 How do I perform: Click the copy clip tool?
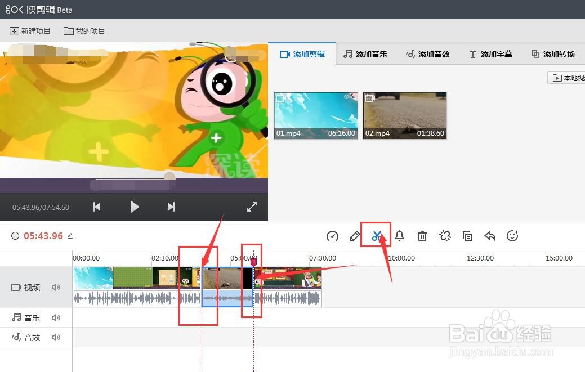pyautogui.click(x=467, y=236)
